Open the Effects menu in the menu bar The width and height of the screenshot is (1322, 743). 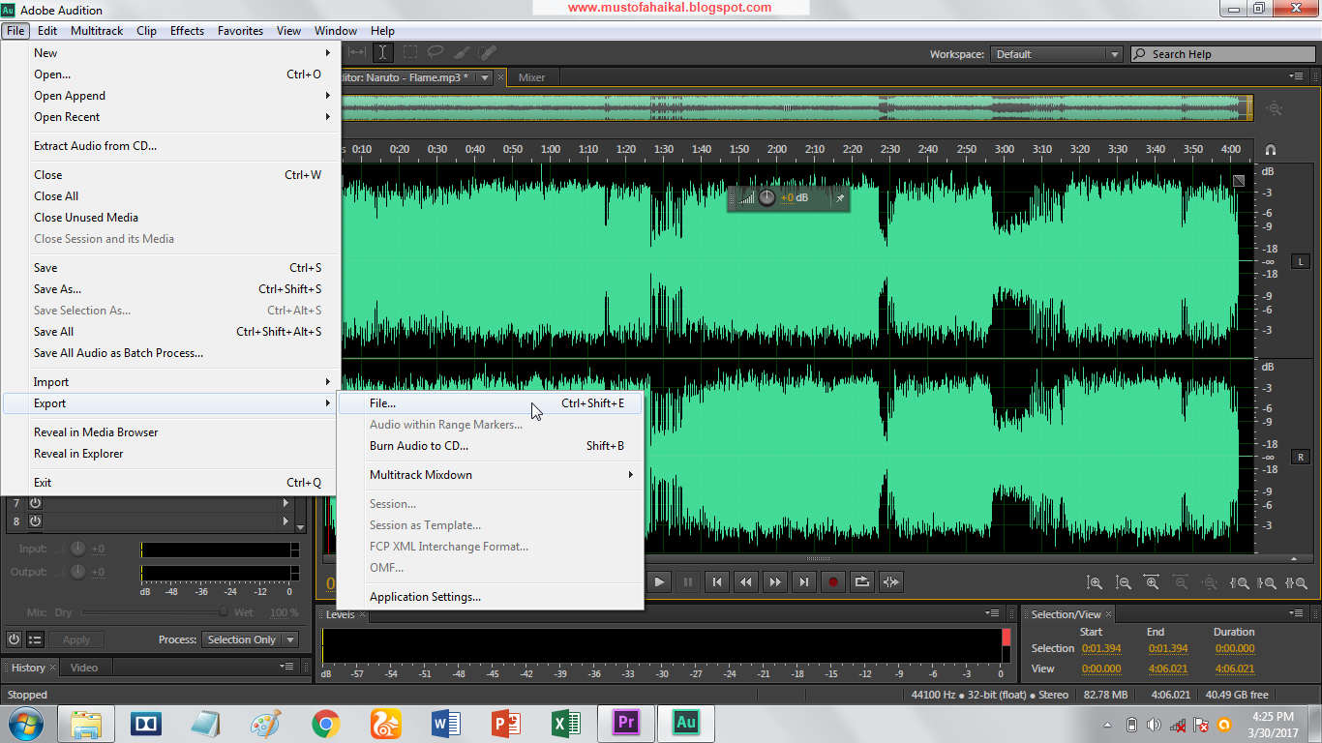point(187,31)
